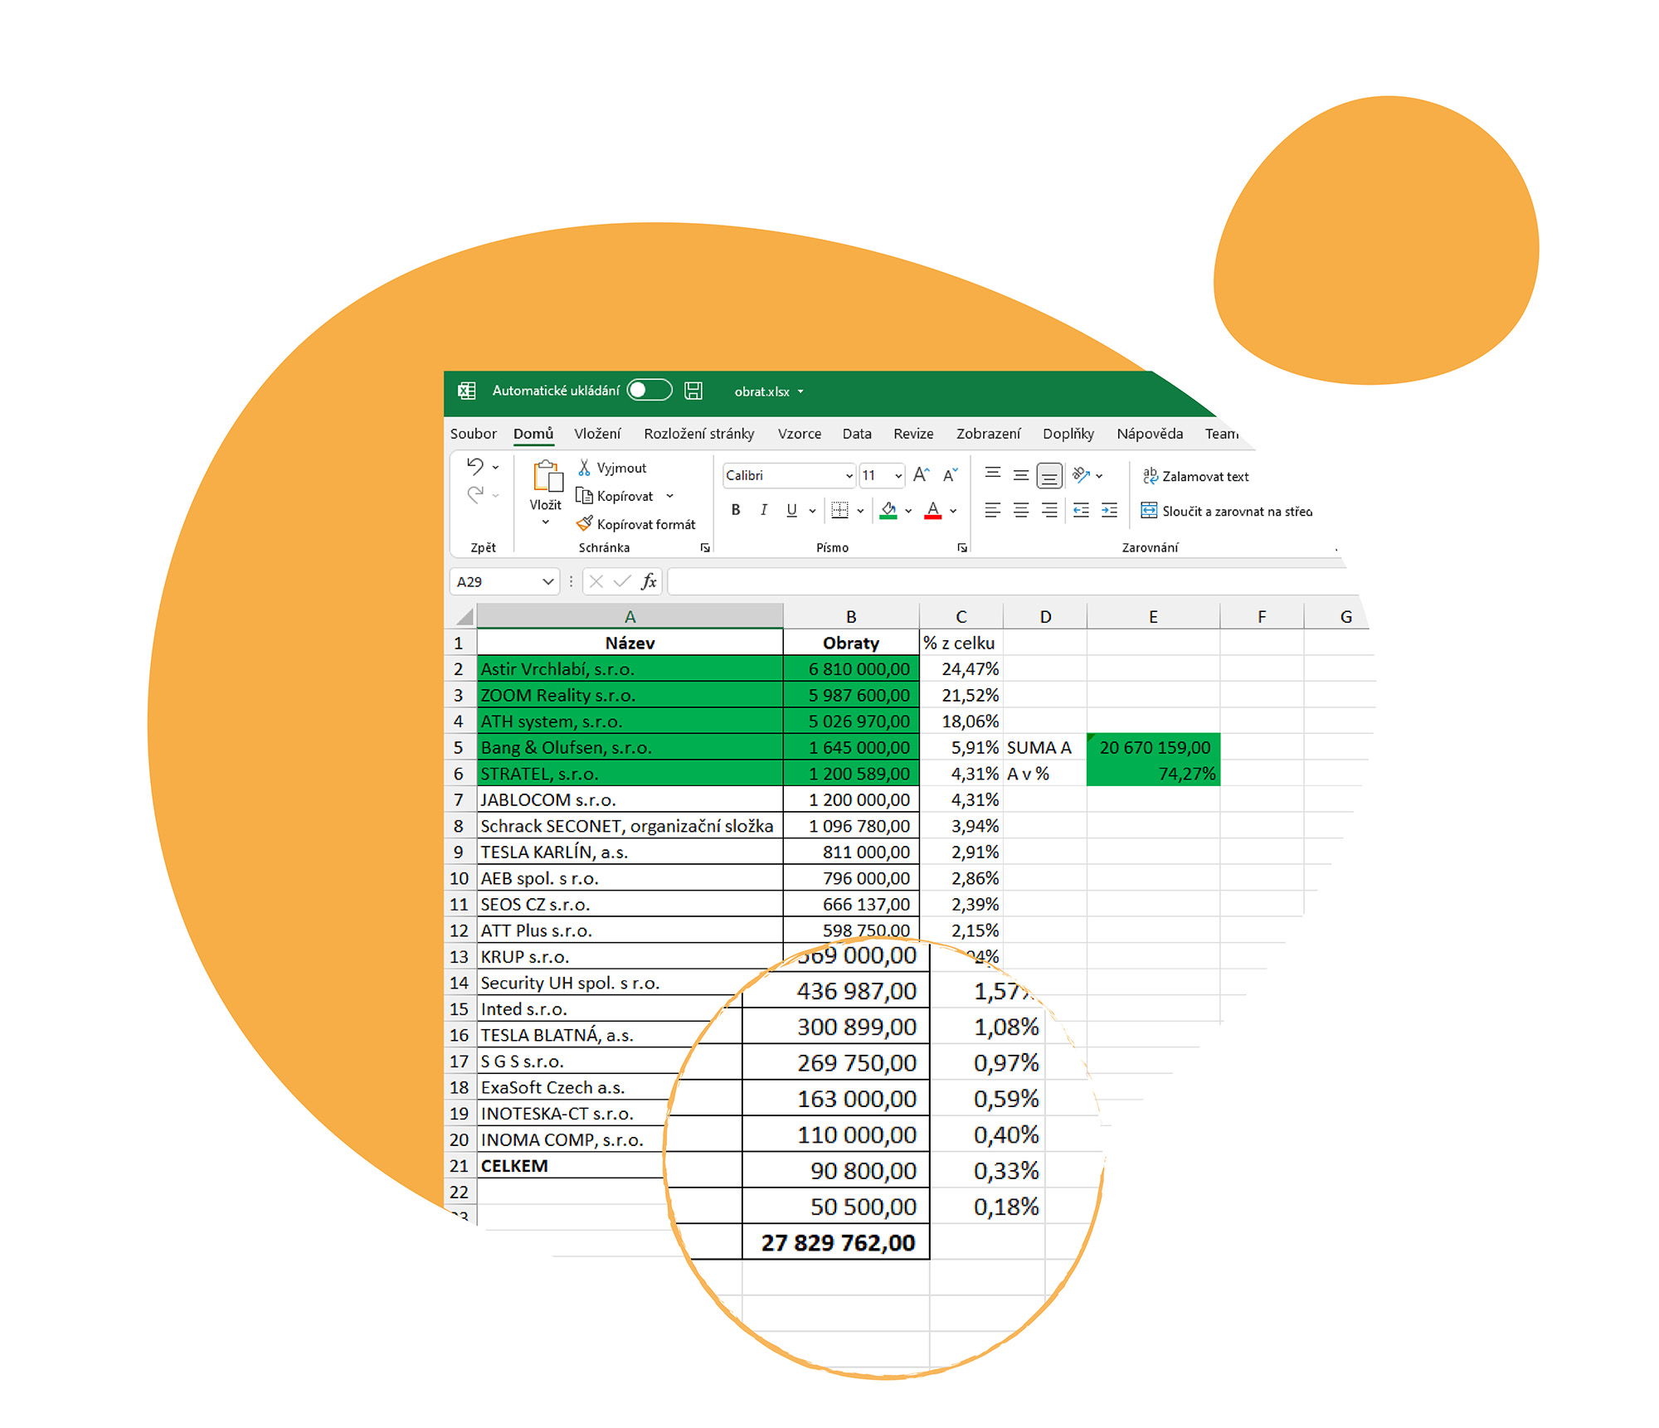
Task: Click the Excel logo in title bar
Action: (x=467, y=391)
